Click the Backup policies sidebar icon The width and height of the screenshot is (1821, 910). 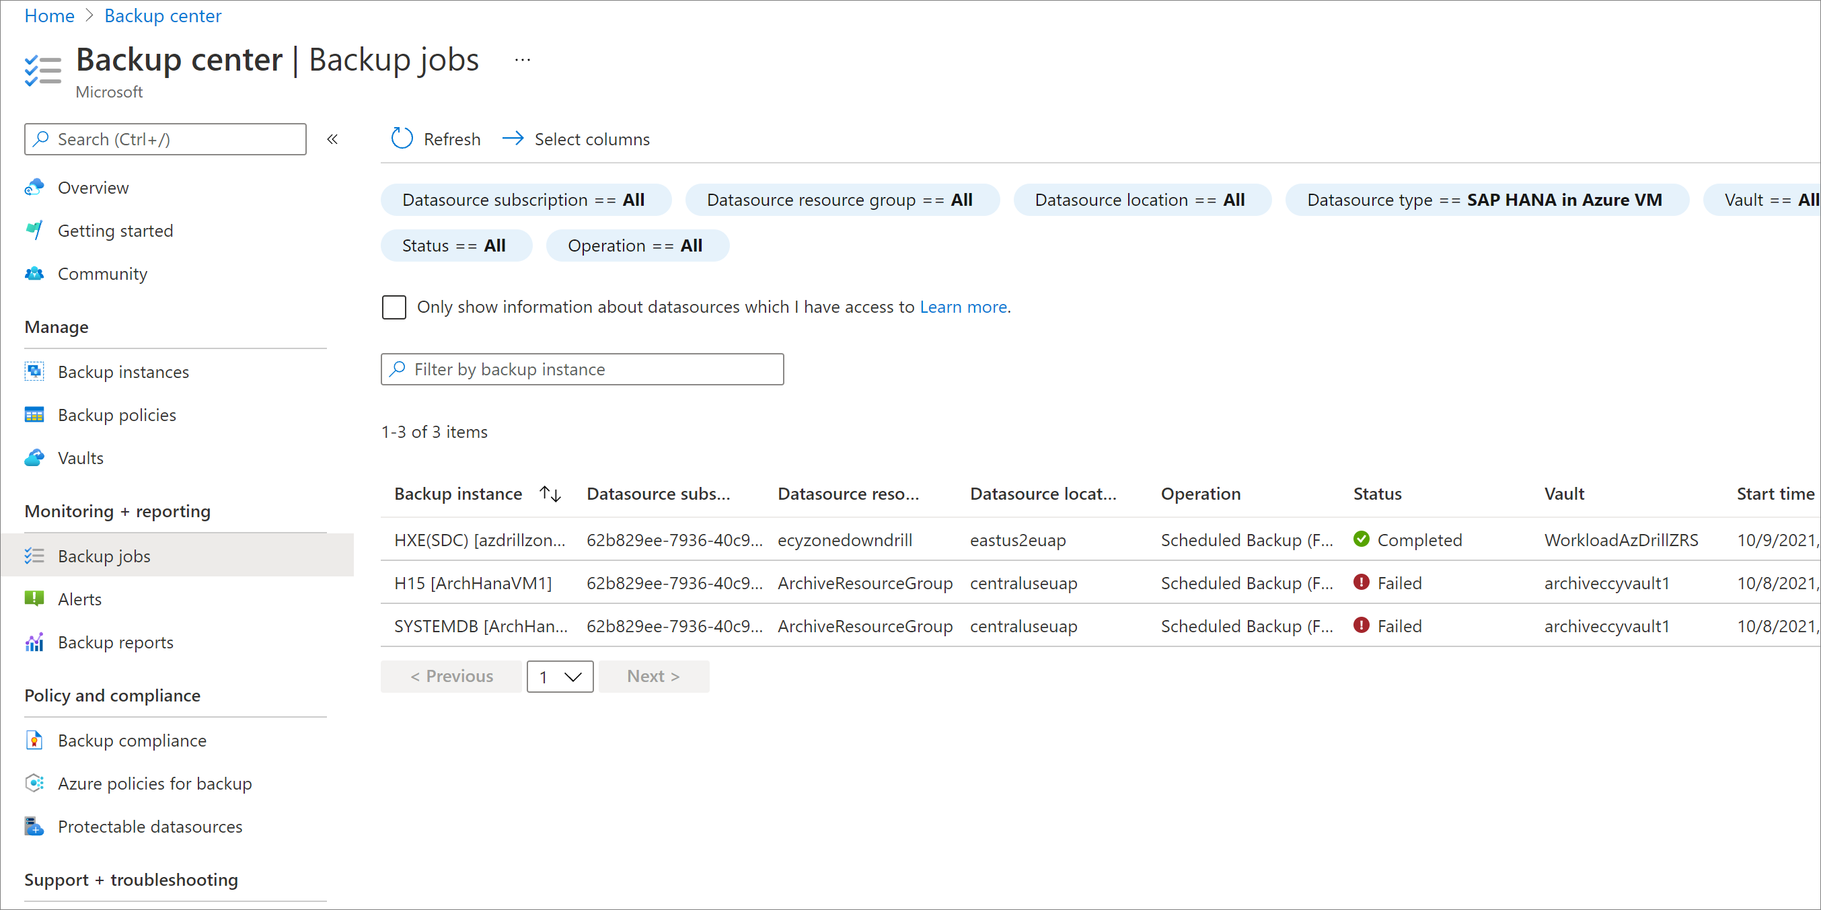[34, 414]
